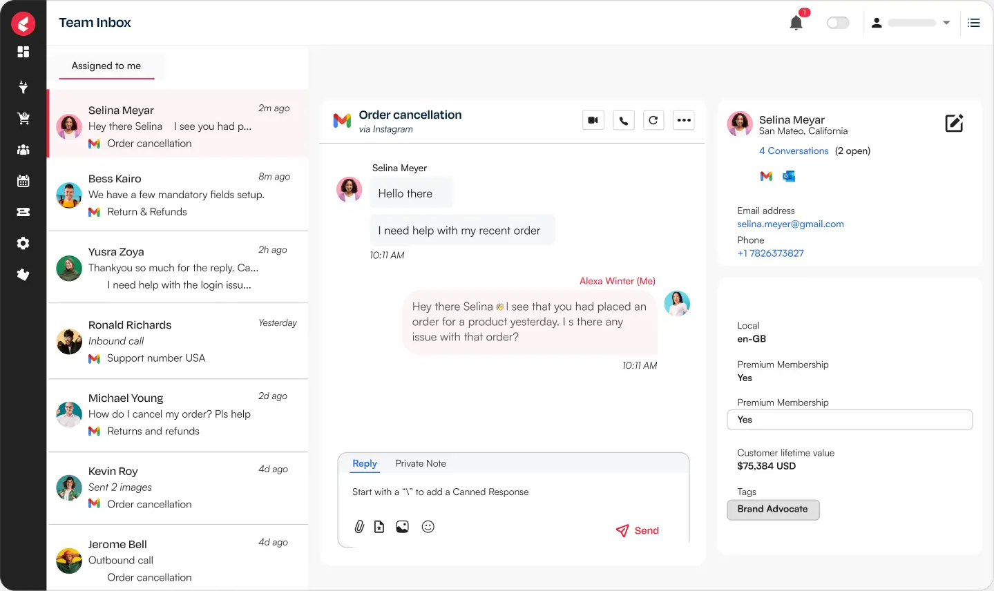Click the red app logo
Viewport: 994px width, 591px height.
[23, 23]
